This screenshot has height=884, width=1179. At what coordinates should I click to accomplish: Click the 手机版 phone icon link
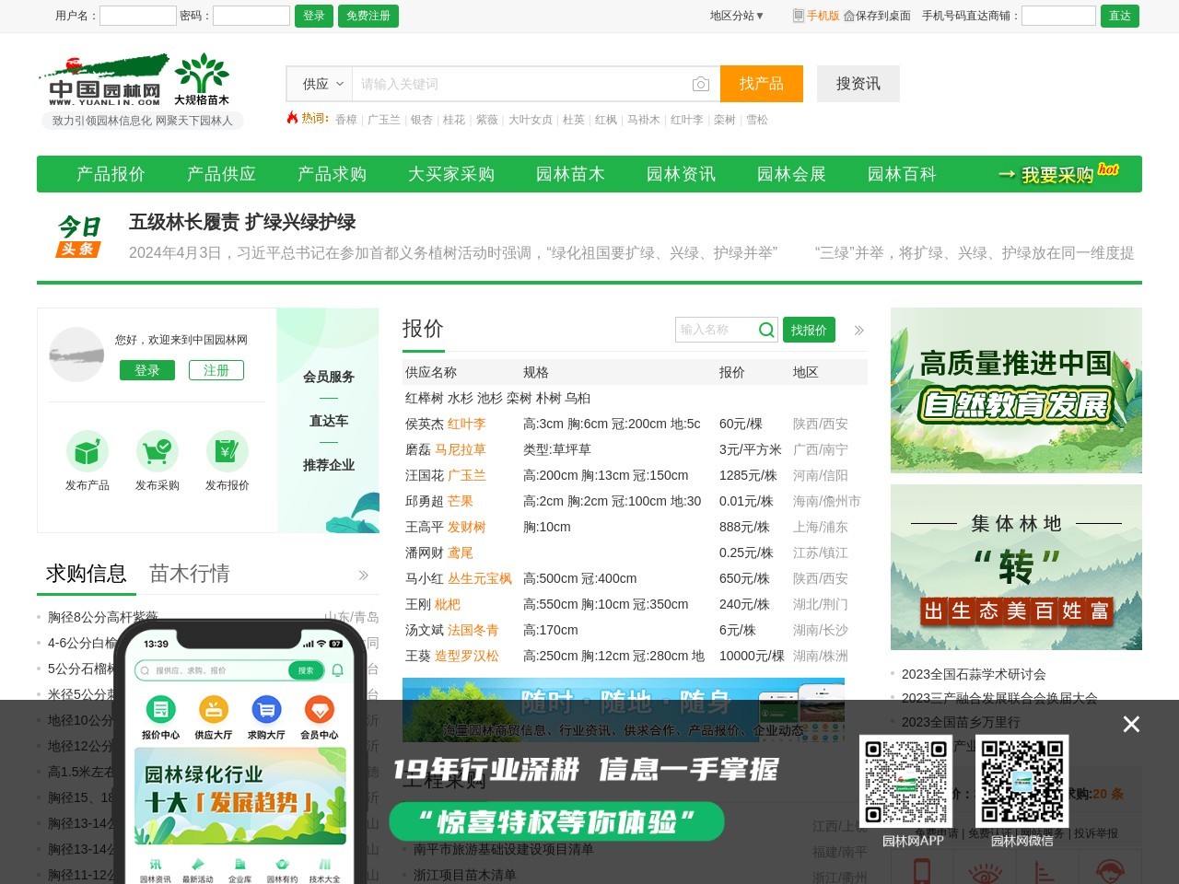click(x=816, y=16)
